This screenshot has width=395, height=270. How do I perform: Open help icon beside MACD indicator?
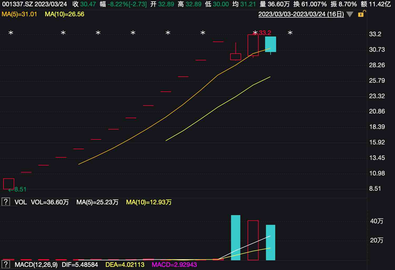[x=6, y=264]
